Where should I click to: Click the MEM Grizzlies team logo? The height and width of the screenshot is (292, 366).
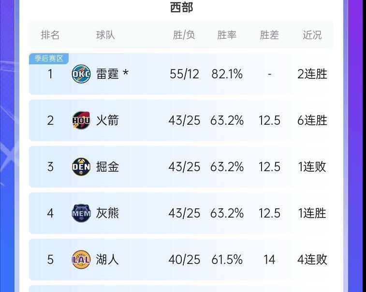[81, 213]
